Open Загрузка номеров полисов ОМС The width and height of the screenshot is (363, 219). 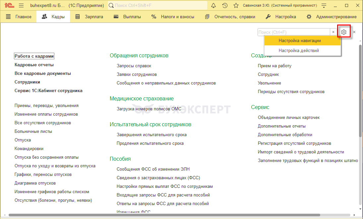149,109
